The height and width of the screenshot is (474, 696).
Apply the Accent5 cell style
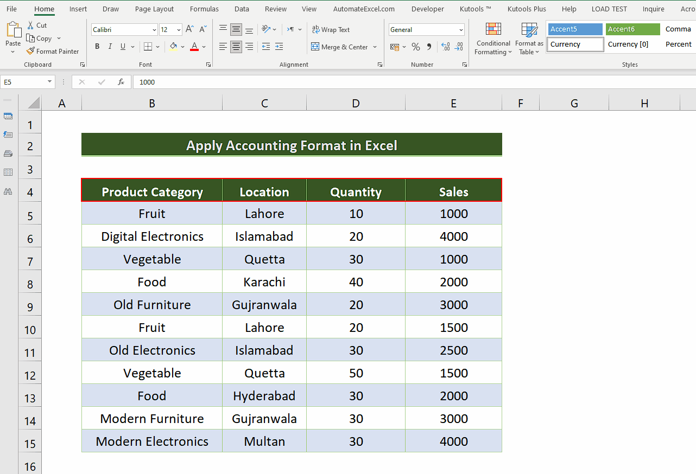pos(575,29)
